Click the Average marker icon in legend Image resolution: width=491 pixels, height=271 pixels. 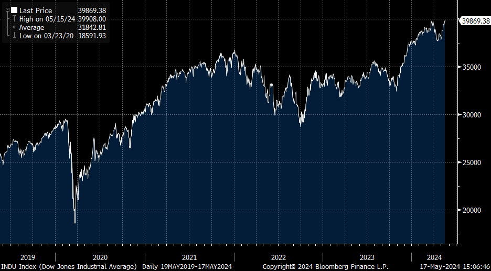(14, 27)
